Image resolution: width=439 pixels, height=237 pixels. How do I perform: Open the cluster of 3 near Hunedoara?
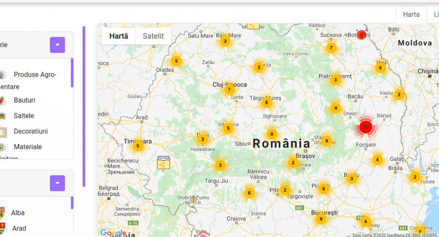203,139
